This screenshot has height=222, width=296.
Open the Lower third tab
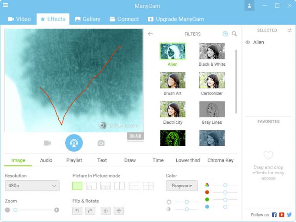[188, 160]
